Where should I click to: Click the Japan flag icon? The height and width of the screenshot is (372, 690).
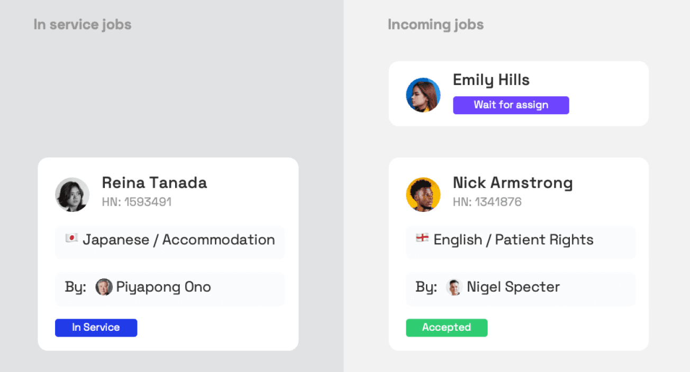71,238
